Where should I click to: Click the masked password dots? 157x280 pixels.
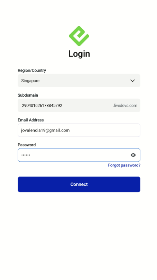click(x=26, y=155)
